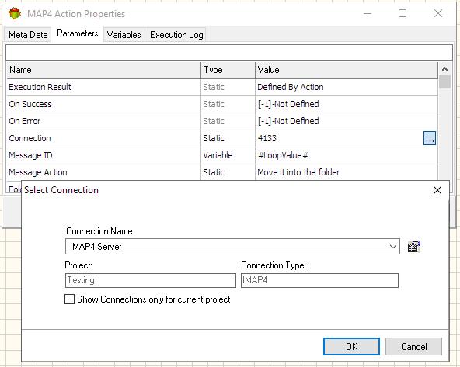
Task: Minimize the IMAP4 Action Properties window
Action: (368, 13)
